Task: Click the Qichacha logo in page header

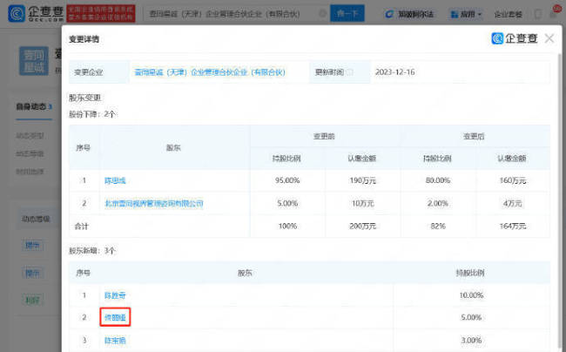Action: (x=36, y=13)
